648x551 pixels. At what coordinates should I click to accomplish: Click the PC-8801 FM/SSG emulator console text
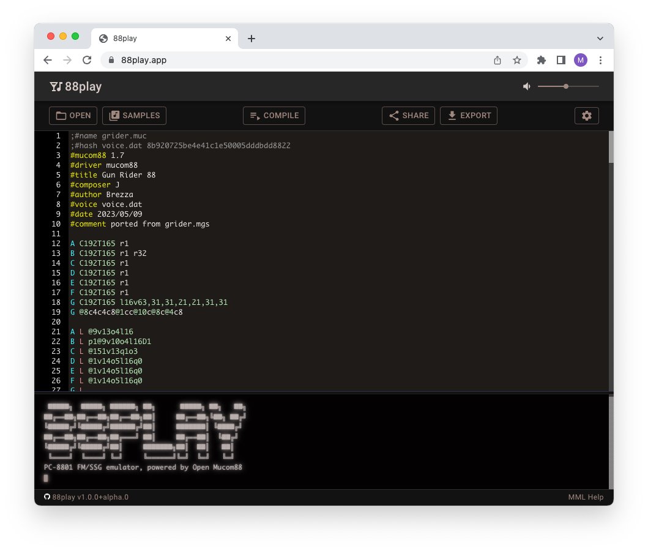click(143, 467)
